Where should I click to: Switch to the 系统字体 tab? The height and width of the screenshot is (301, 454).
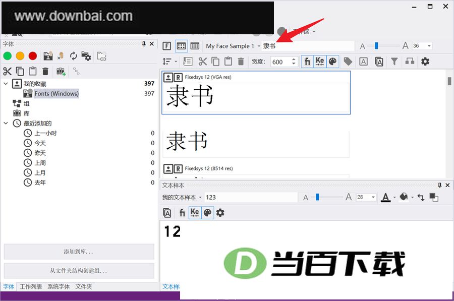tap(59, 286)
